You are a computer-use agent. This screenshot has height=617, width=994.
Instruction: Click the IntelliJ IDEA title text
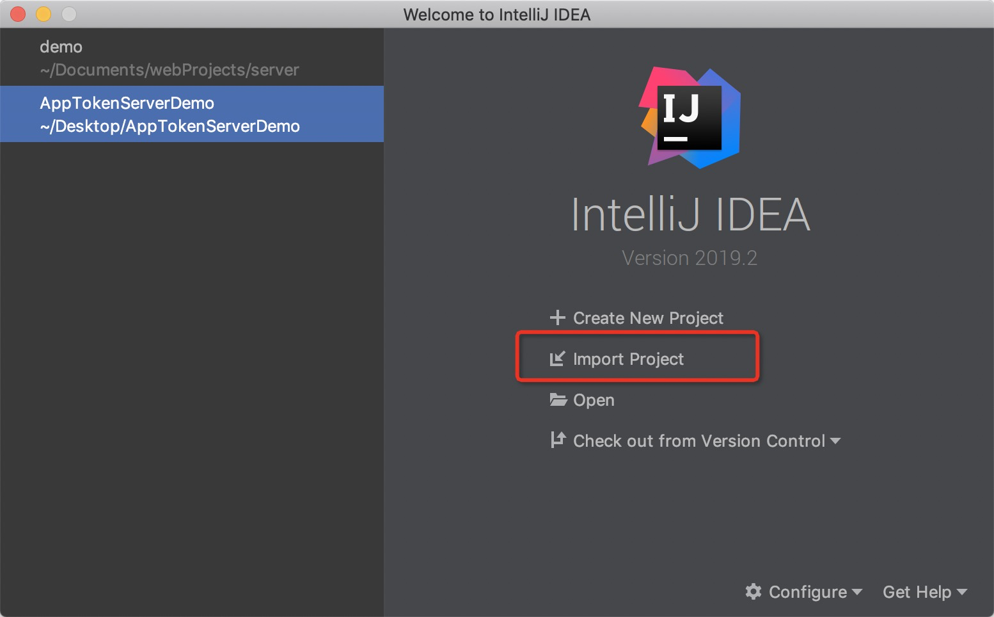[x=690, y=214]
